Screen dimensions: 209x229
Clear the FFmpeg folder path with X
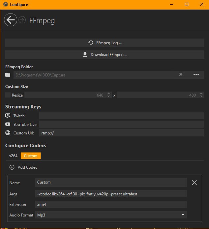pyautogui.click(x=181, y=74)
